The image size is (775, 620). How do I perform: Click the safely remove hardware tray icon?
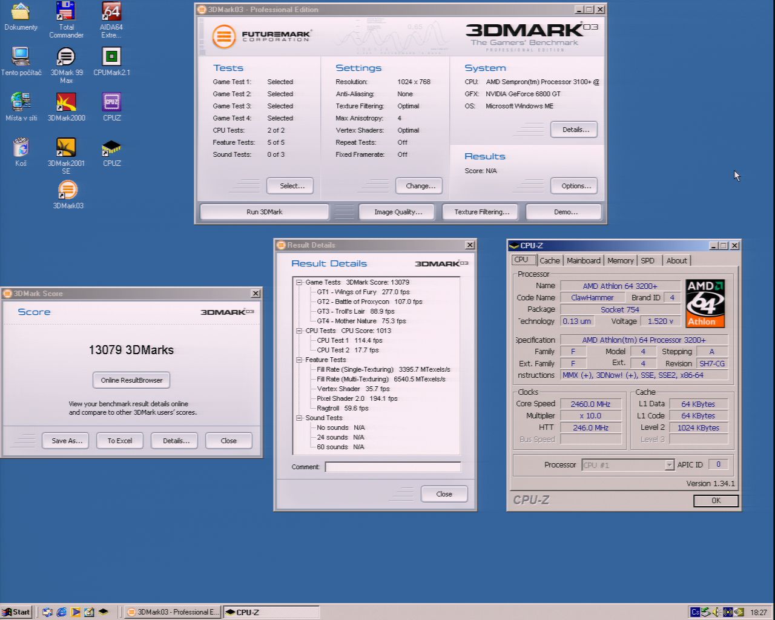tap(706, 612)
